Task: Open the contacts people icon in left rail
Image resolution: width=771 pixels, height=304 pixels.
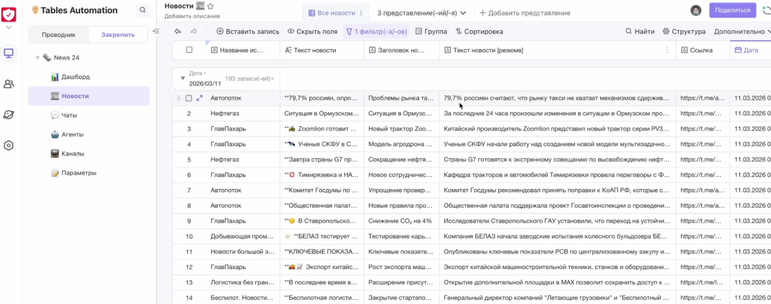Action: pos(9,84)
